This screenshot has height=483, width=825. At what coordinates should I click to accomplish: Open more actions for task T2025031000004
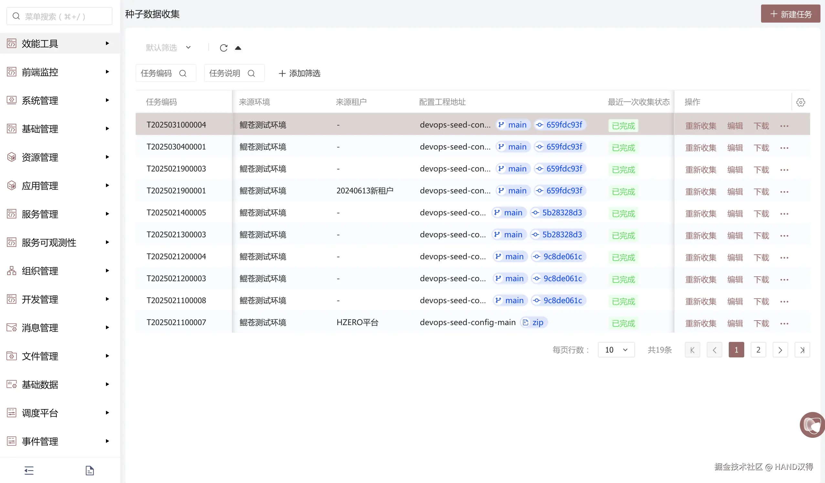click(784, 126)
